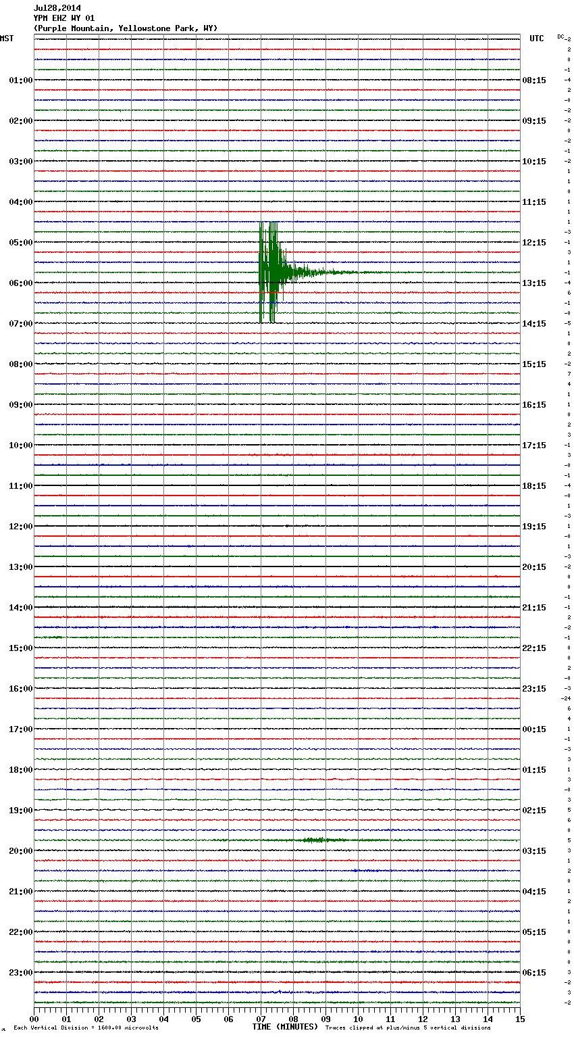Viewport: 574px width, 1037px height.
Task: Select the "21:00" MST time label
Action: 21,892
